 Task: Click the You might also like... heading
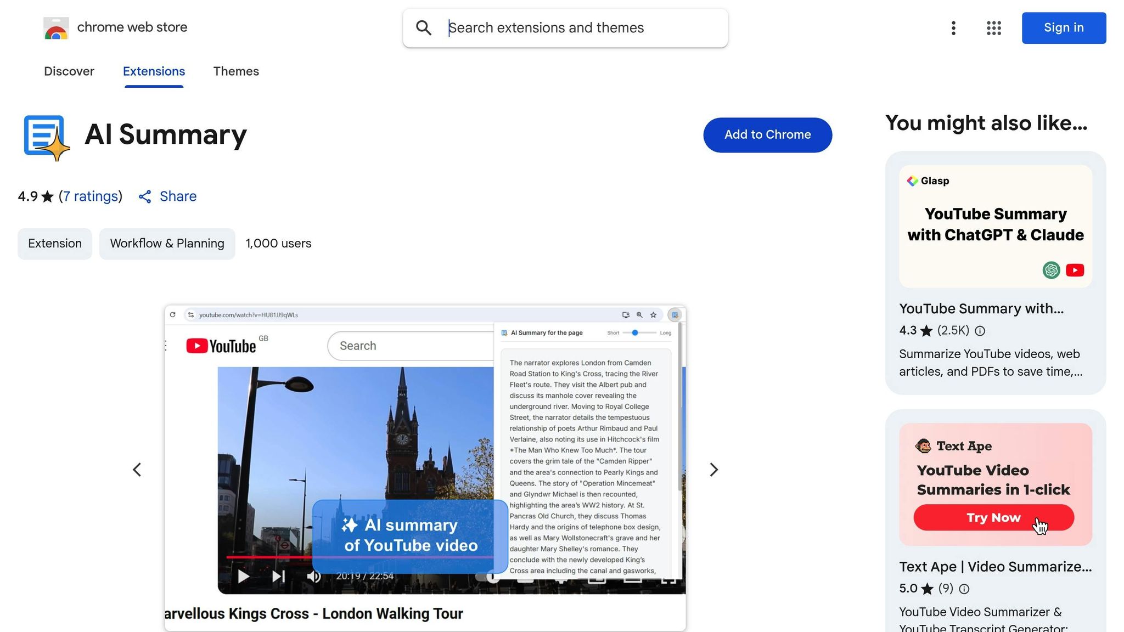point(986,123)
